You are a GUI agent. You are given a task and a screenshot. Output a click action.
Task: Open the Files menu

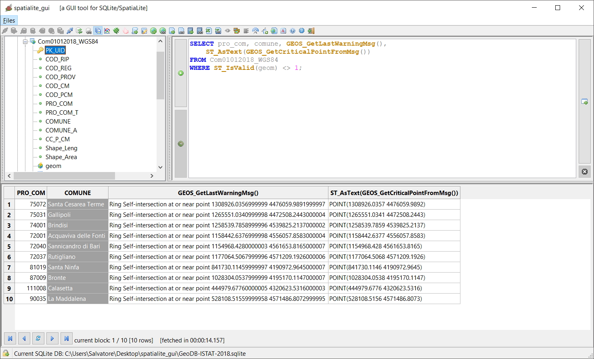click(x=9, y=21)
